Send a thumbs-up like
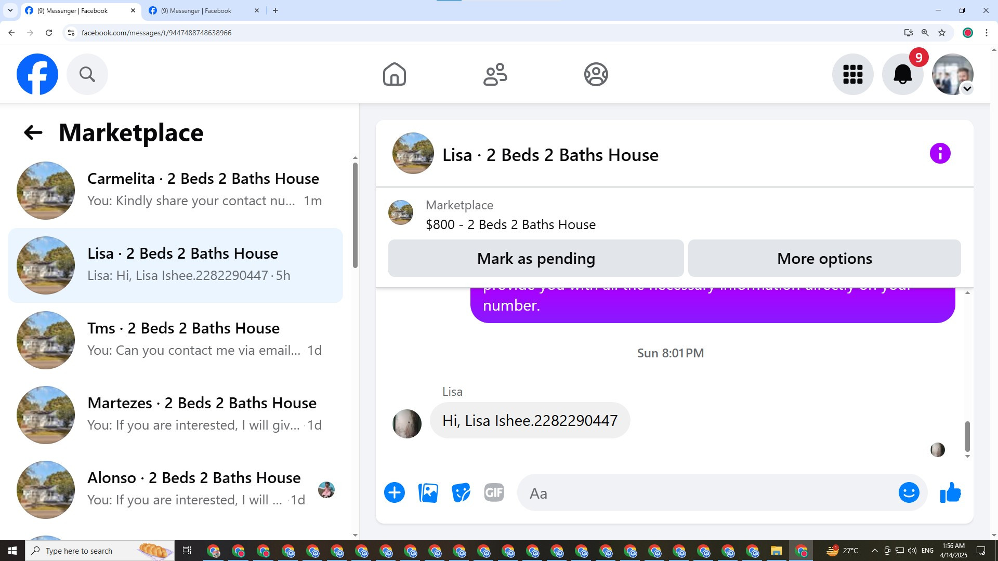The height and width of the screenshot is (561, 998). tap(950, 492)
